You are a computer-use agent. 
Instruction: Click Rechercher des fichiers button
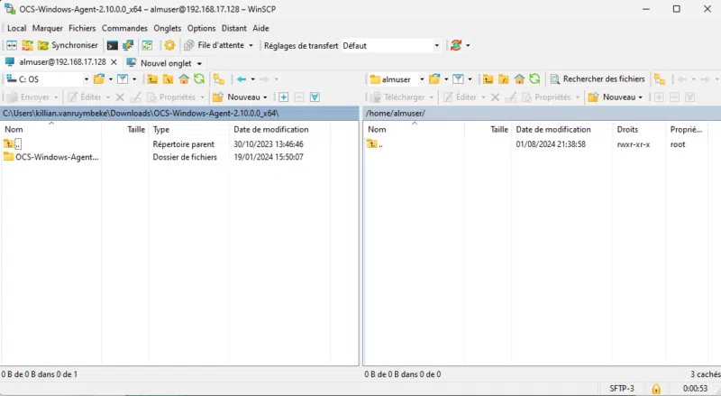[598, 79]
